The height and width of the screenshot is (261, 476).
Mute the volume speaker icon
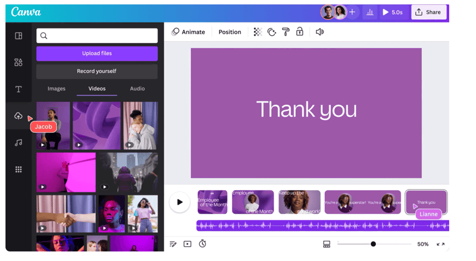tap(320, 32)
